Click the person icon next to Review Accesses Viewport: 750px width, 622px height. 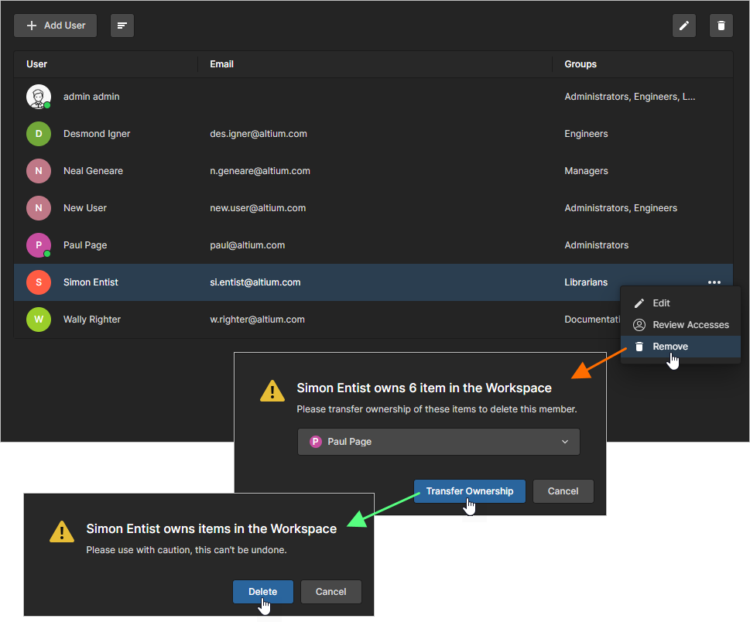click(639, 324)
